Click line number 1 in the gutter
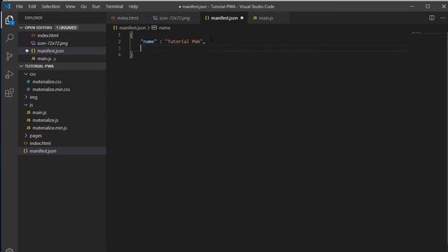The width and height of the screenshot is (448, 252). 119,35
